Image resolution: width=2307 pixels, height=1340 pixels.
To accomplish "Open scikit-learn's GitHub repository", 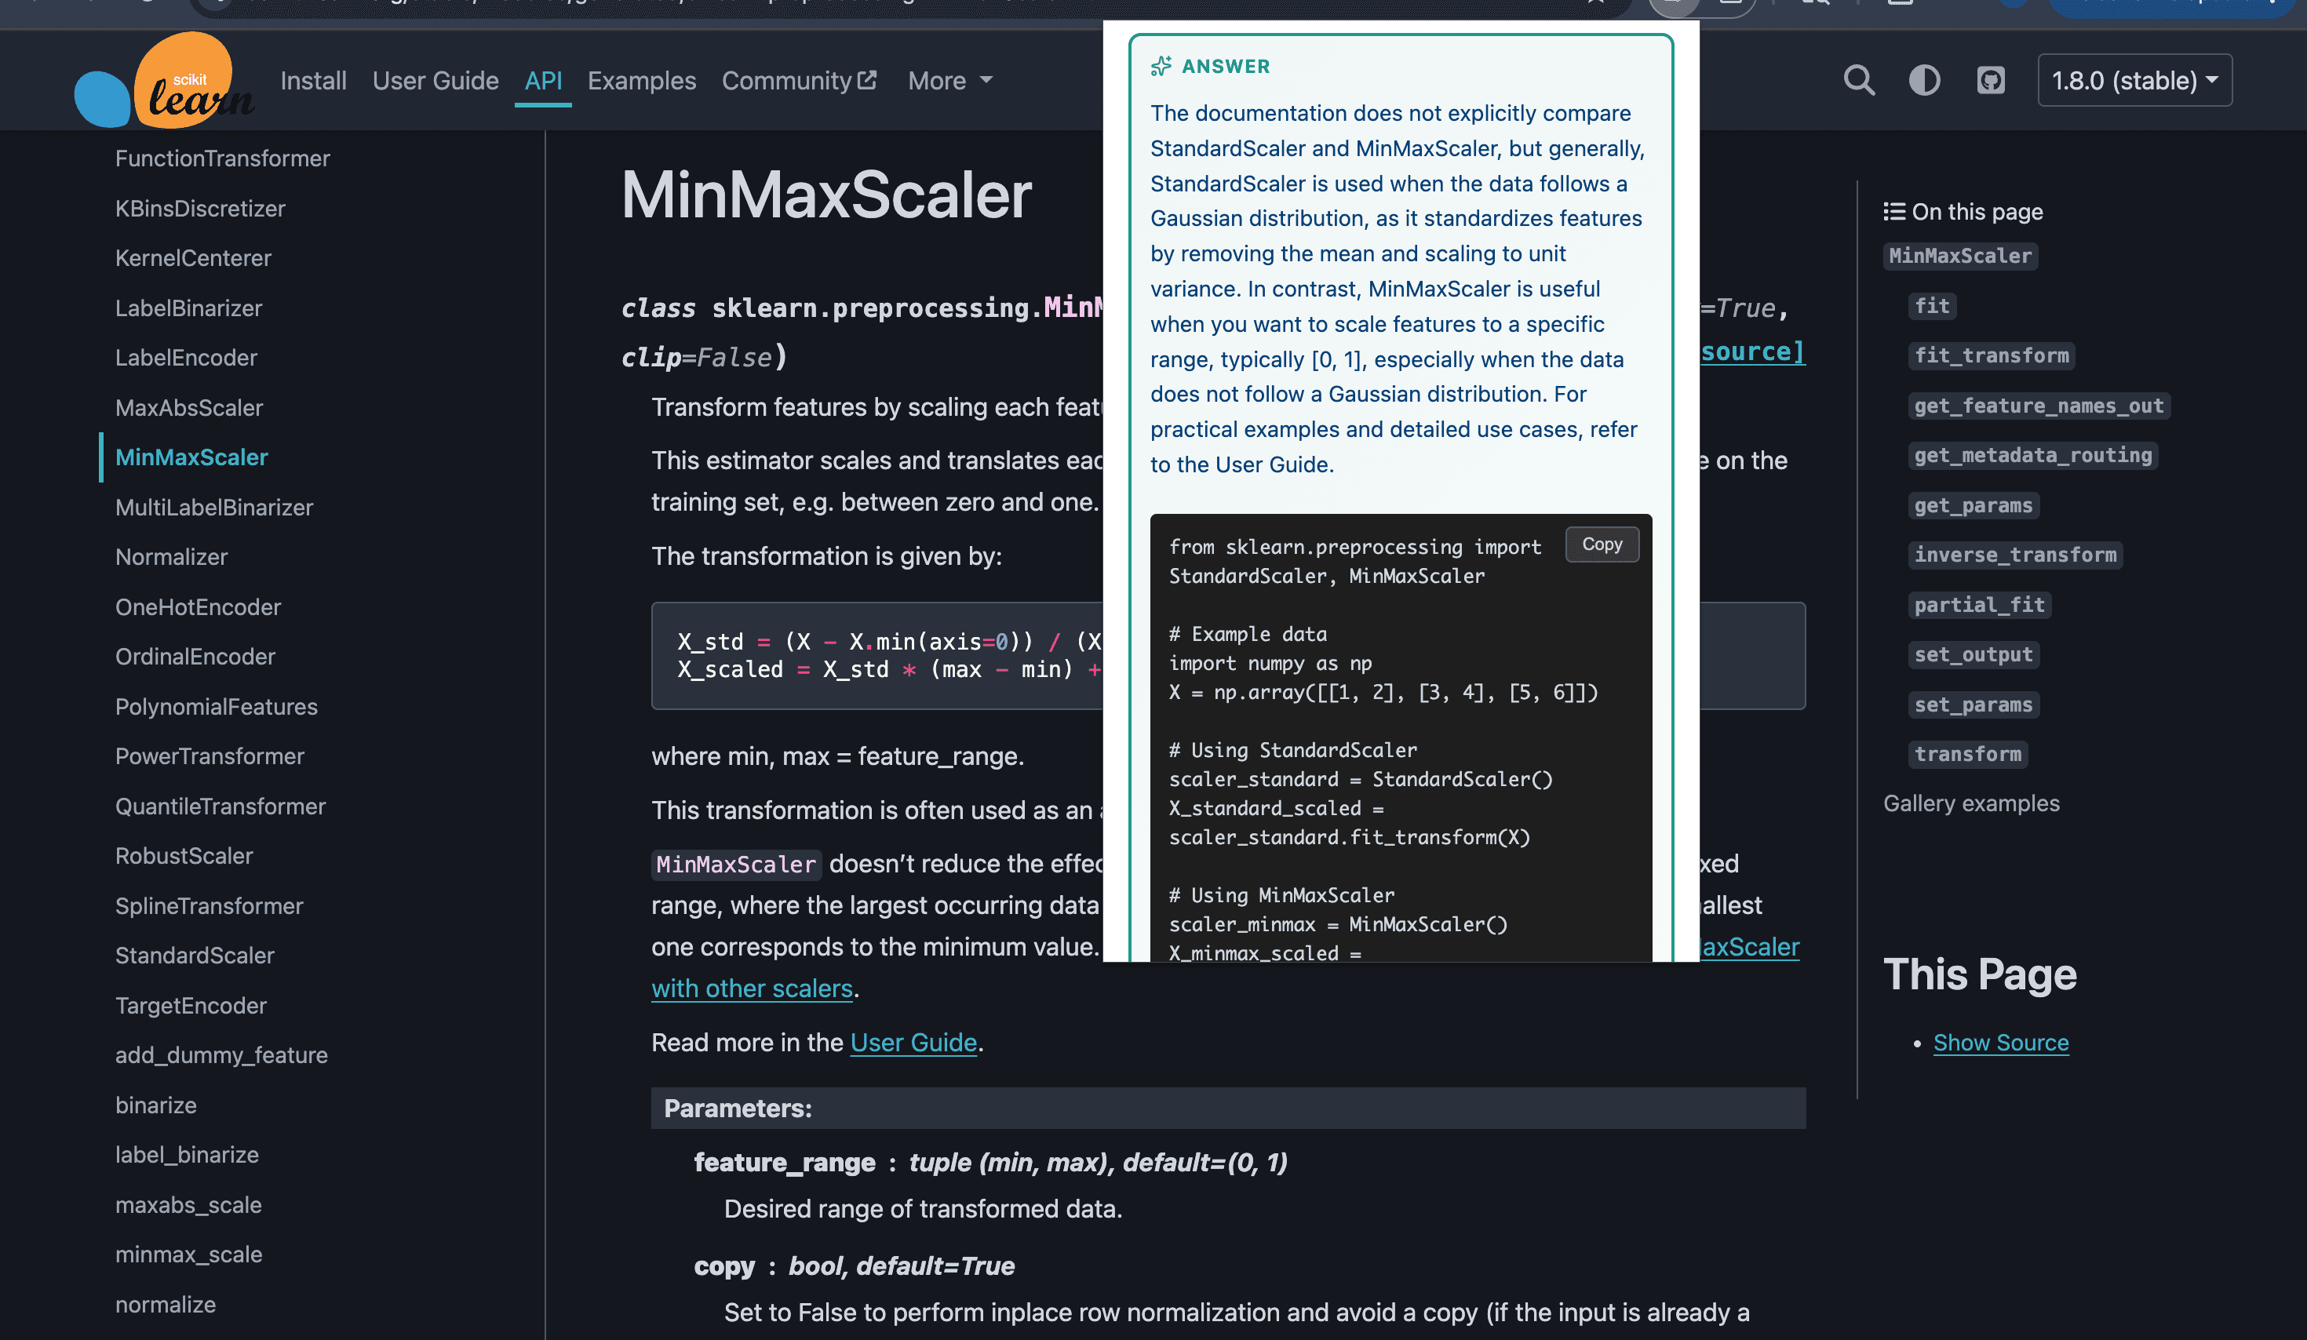I will pos(1992,81).
